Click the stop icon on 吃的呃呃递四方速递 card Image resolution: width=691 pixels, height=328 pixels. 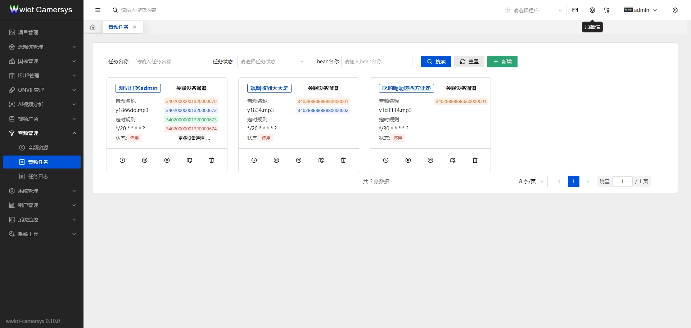click(x=430, y=160)
